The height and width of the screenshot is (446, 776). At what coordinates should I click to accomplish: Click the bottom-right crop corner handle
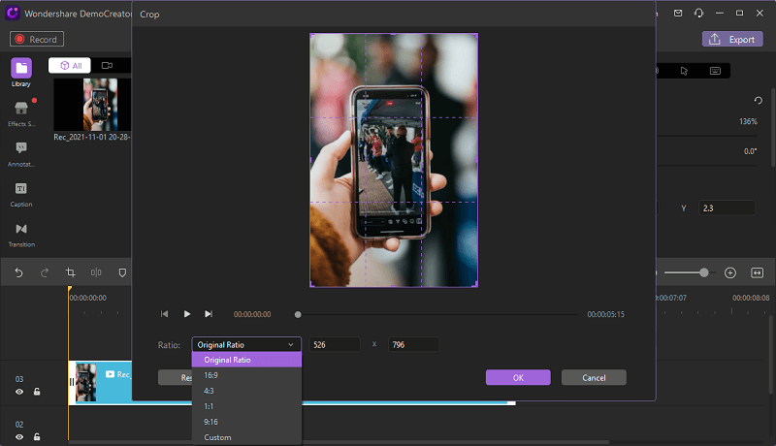(x=476, y=285)
